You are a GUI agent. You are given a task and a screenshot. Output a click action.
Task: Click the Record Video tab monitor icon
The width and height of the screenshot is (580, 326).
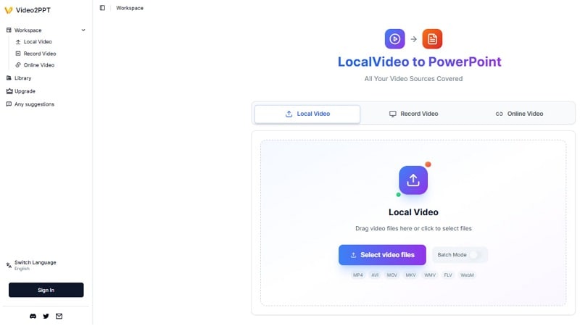392,114
